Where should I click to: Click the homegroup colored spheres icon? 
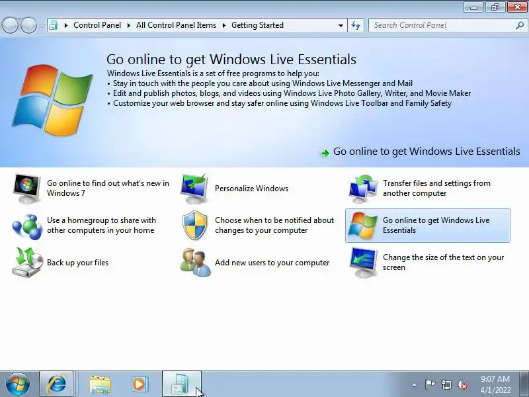tap(27, 226)
